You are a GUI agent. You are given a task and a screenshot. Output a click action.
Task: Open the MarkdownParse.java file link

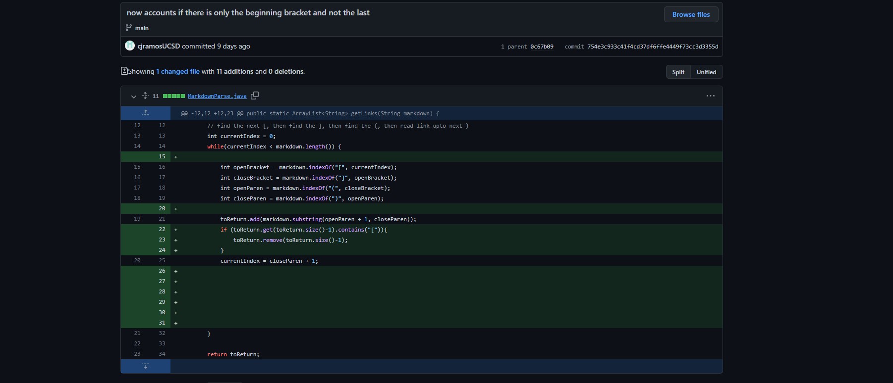[217, 96]
